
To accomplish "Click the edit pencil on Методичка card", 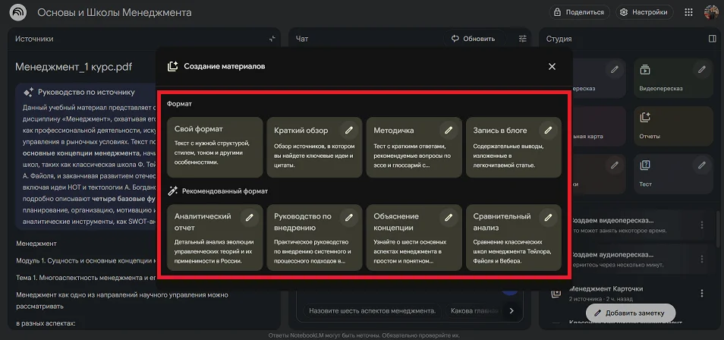I will [x=449, y=130].
